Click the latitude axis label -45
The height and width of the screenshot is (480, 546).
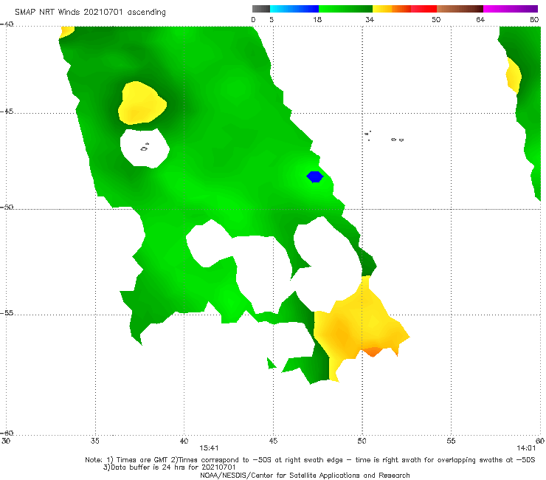tap(7, 112)
